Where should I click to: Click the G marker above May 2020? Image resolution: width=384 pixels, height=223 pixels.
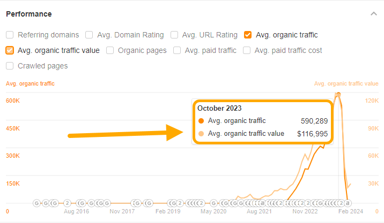click(x=213, y=203)
